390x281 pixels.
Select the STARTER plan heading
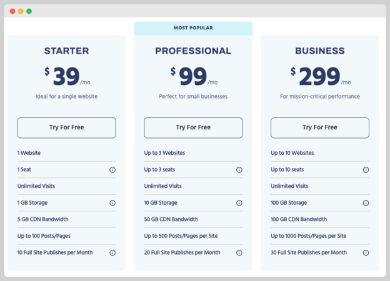pyautogui.click(x=66, y=51)
